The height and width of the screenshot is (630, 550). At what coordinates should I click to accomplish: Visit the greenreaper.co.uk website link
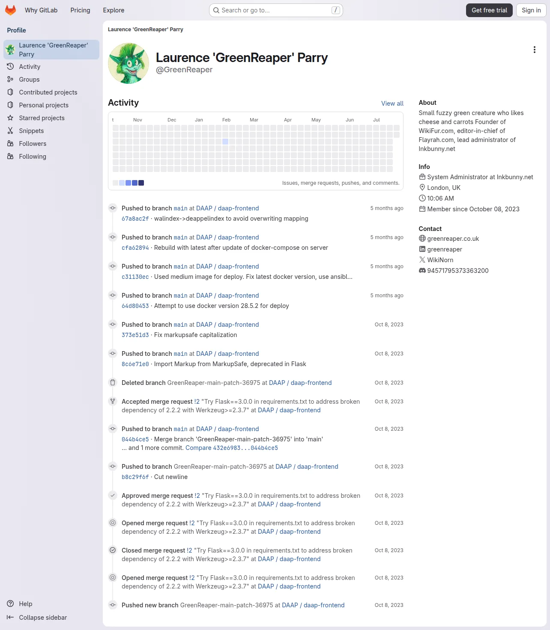(453, 239)
